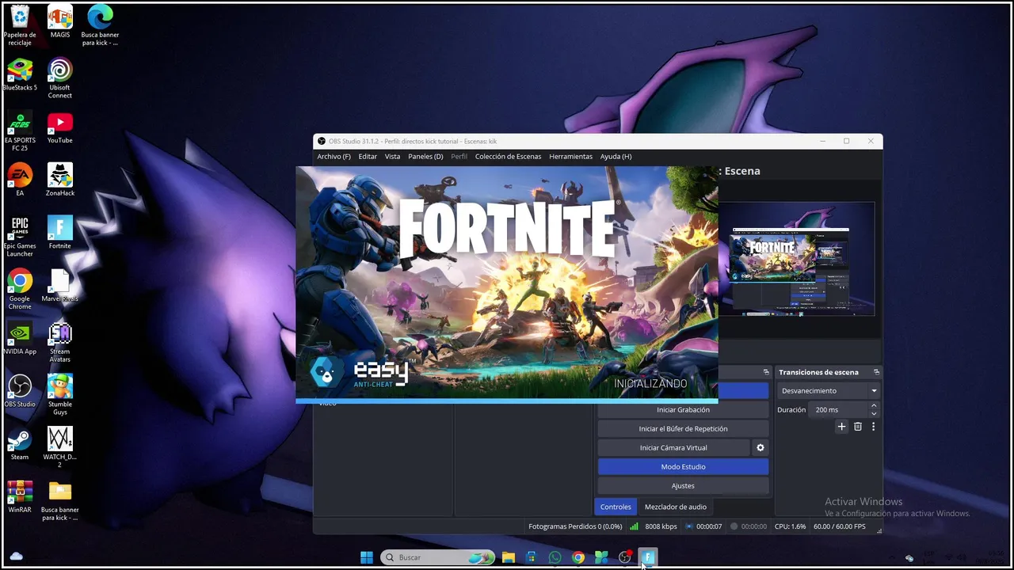This screenshot has height=570, width=1014.
Task: Open the Herramientas menu
Action: pyautogui.click(x=570, y=157)
